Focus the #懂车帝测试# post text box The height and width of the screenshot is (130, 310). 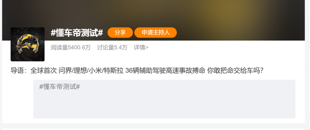click(x=164, y=99)
